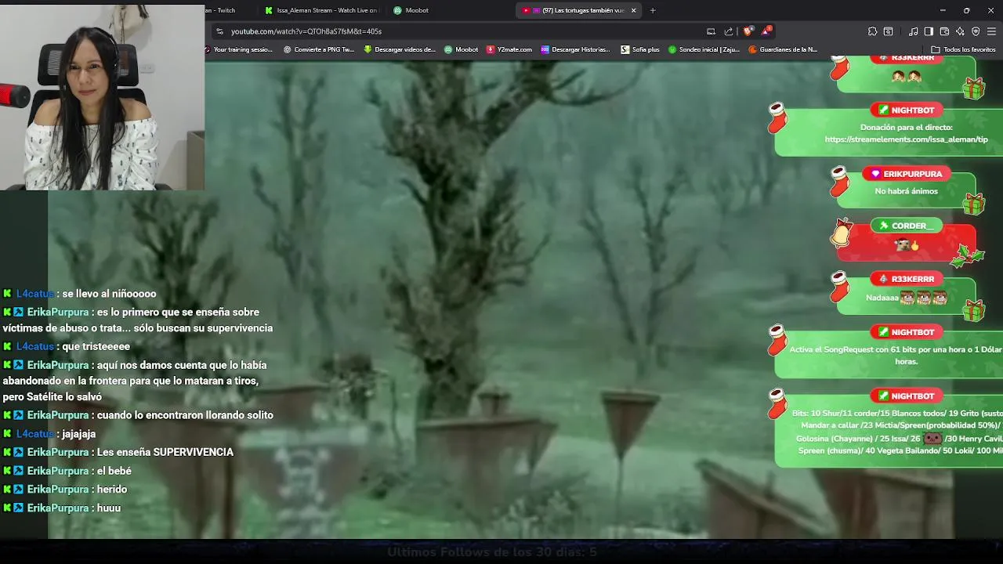Toggle the browser sidebar panel icon

point(929,31)
